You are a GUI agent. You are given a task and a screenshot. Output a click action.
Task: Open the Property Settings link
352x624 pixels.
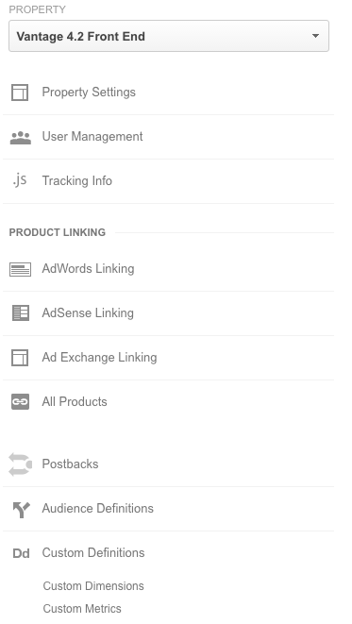tap(89, 93)
